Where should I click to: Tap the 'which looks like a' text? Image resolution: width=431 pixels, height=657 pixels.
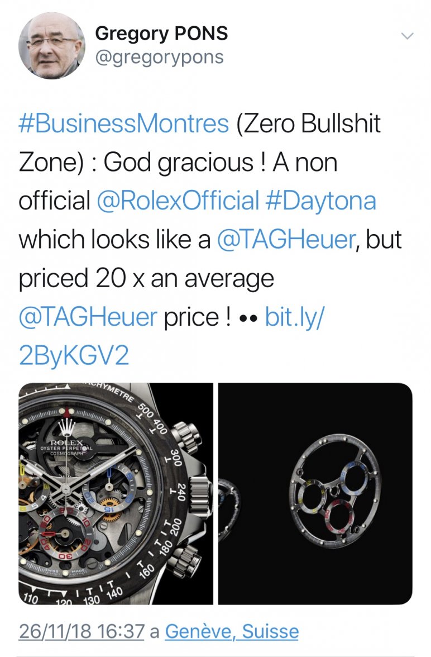coord(114,239)
